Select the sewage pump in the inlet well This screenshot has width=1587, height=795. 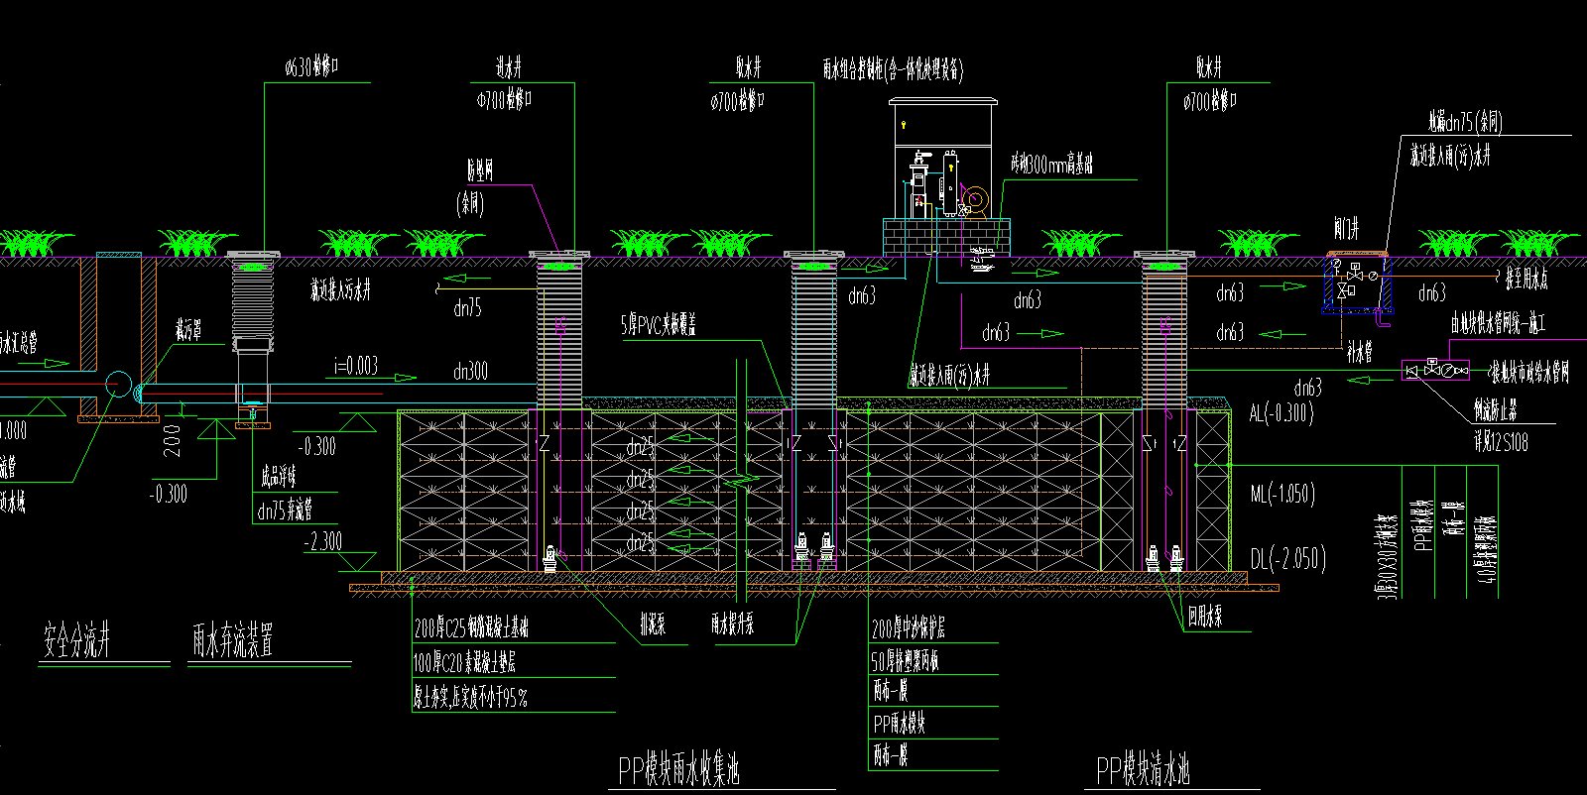(x=550, y=558)
